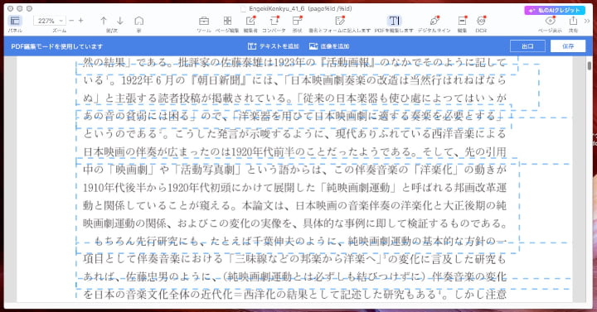Click the line beginning 1910年代後半から1920年代初頭
Image resolution: width=597 pixels, height=312 pixels.
coord(294,188)
